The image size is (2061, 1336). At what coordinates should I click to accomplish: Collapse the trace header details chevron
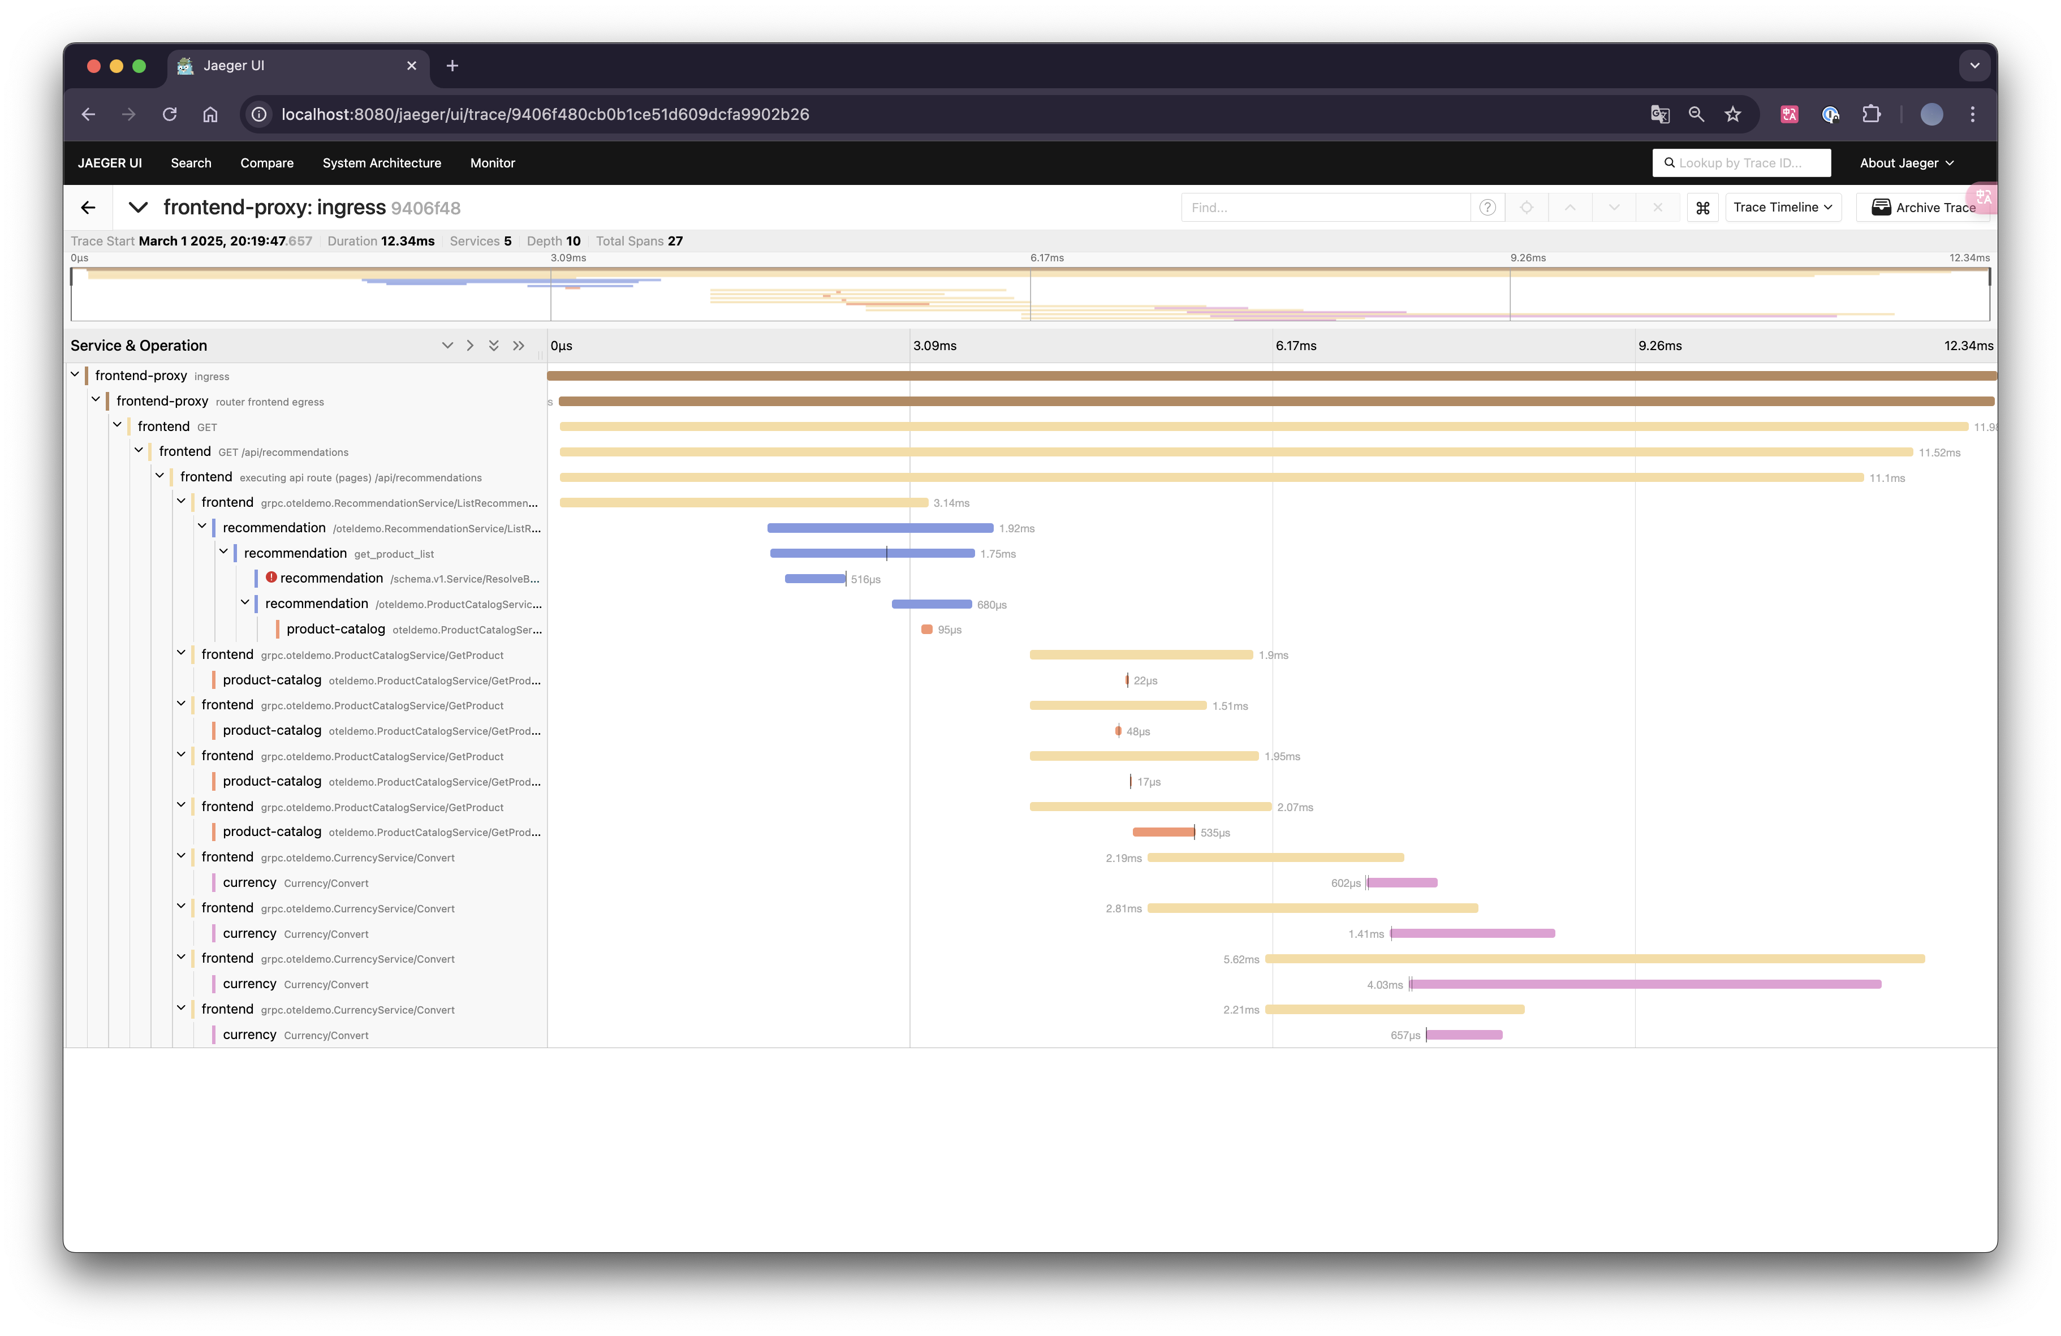tap(137, 208)
